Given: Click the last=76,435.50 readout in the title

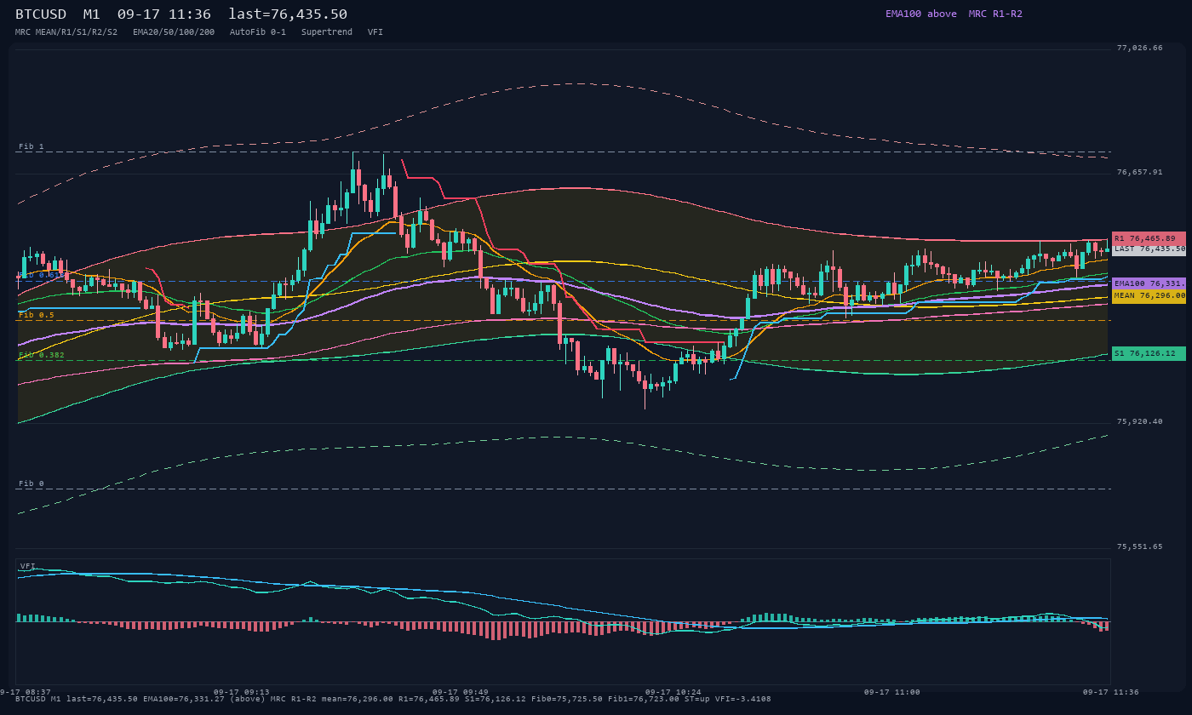Looking at the screenshot, I should point(288,14).
